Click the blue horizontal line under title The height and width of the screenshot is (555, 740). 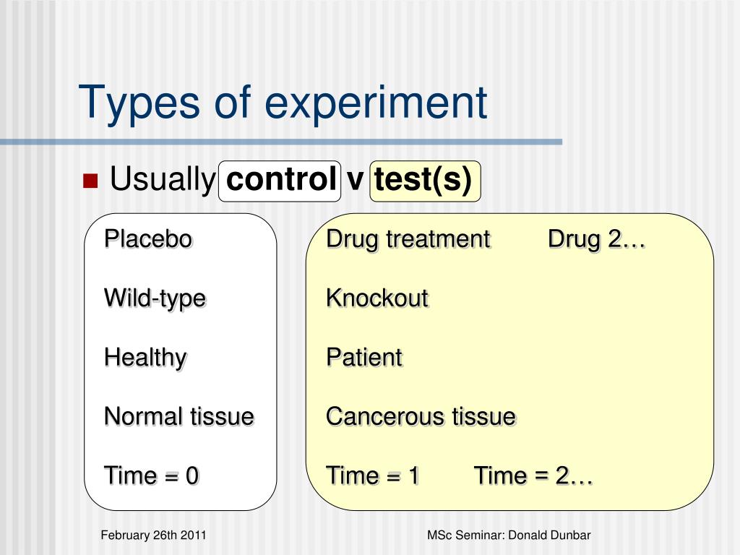281,142
